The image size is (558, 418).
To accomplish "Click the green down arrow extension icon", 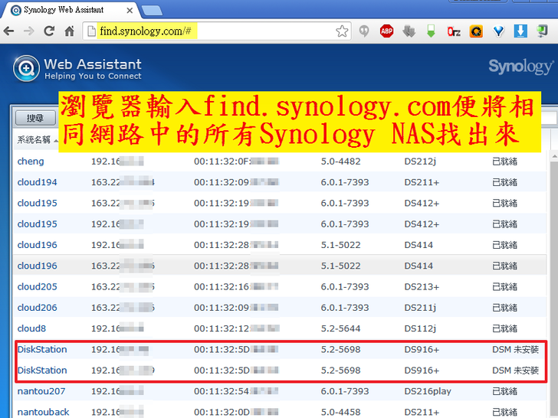I will click(432, 31).
